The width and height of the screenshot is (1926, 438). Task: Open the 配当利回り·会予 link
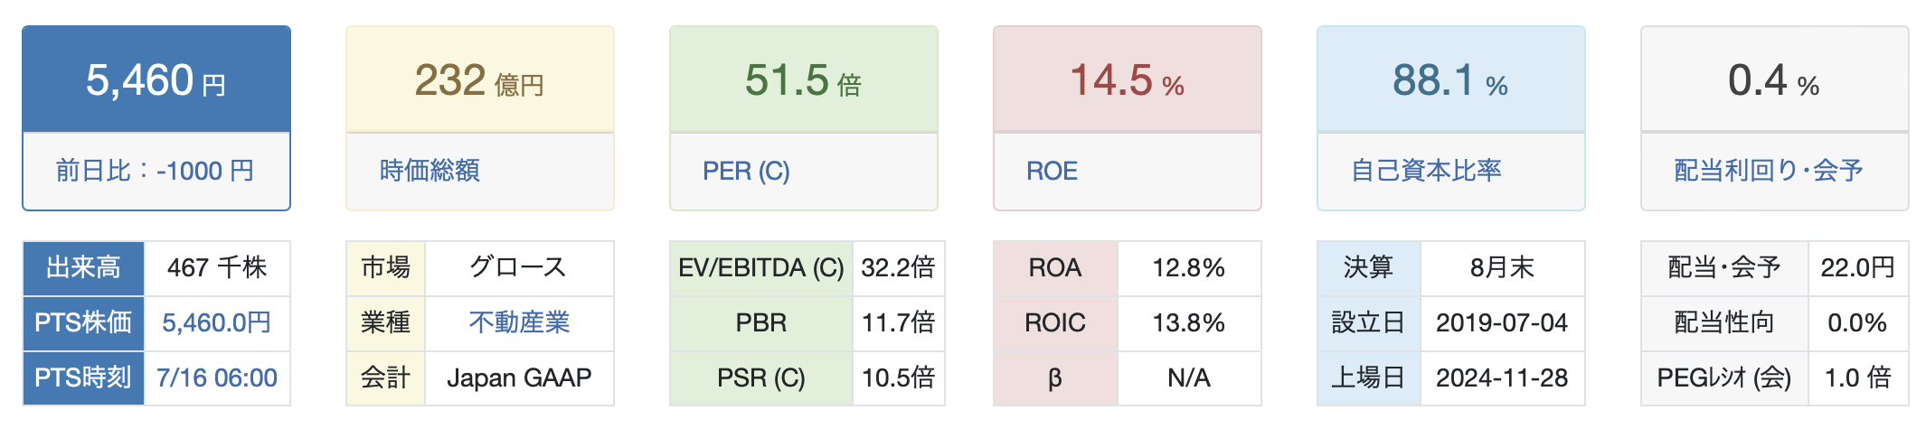point(1768,171)
